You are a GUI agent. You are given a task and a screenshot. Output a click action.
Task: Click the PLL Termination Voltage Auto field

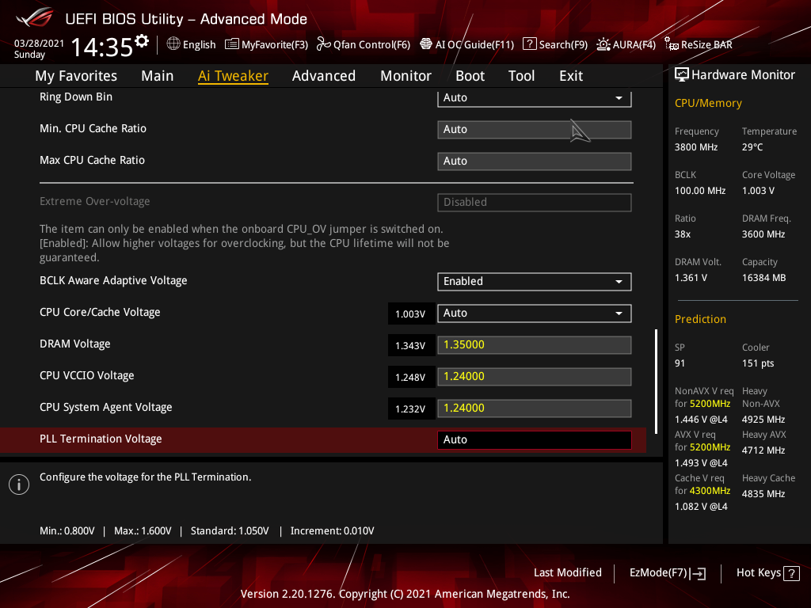[535, 440]
